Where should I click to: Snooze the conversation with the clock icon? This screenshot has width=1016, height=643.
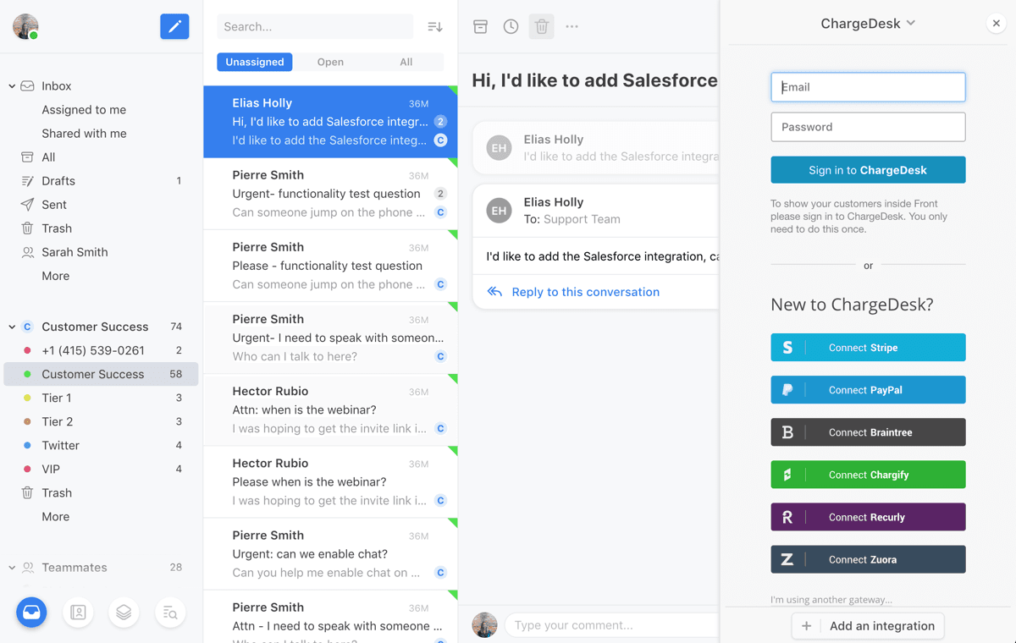511,26
